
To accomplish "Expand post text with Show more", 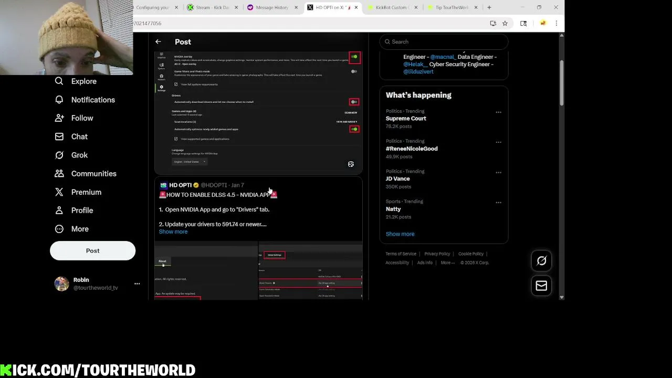I will [173, 232].
